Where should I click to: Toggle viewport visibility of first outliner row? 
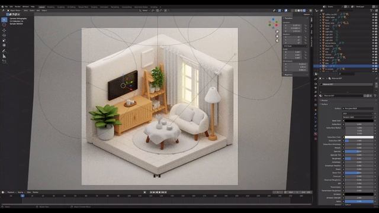pos(373,14)
